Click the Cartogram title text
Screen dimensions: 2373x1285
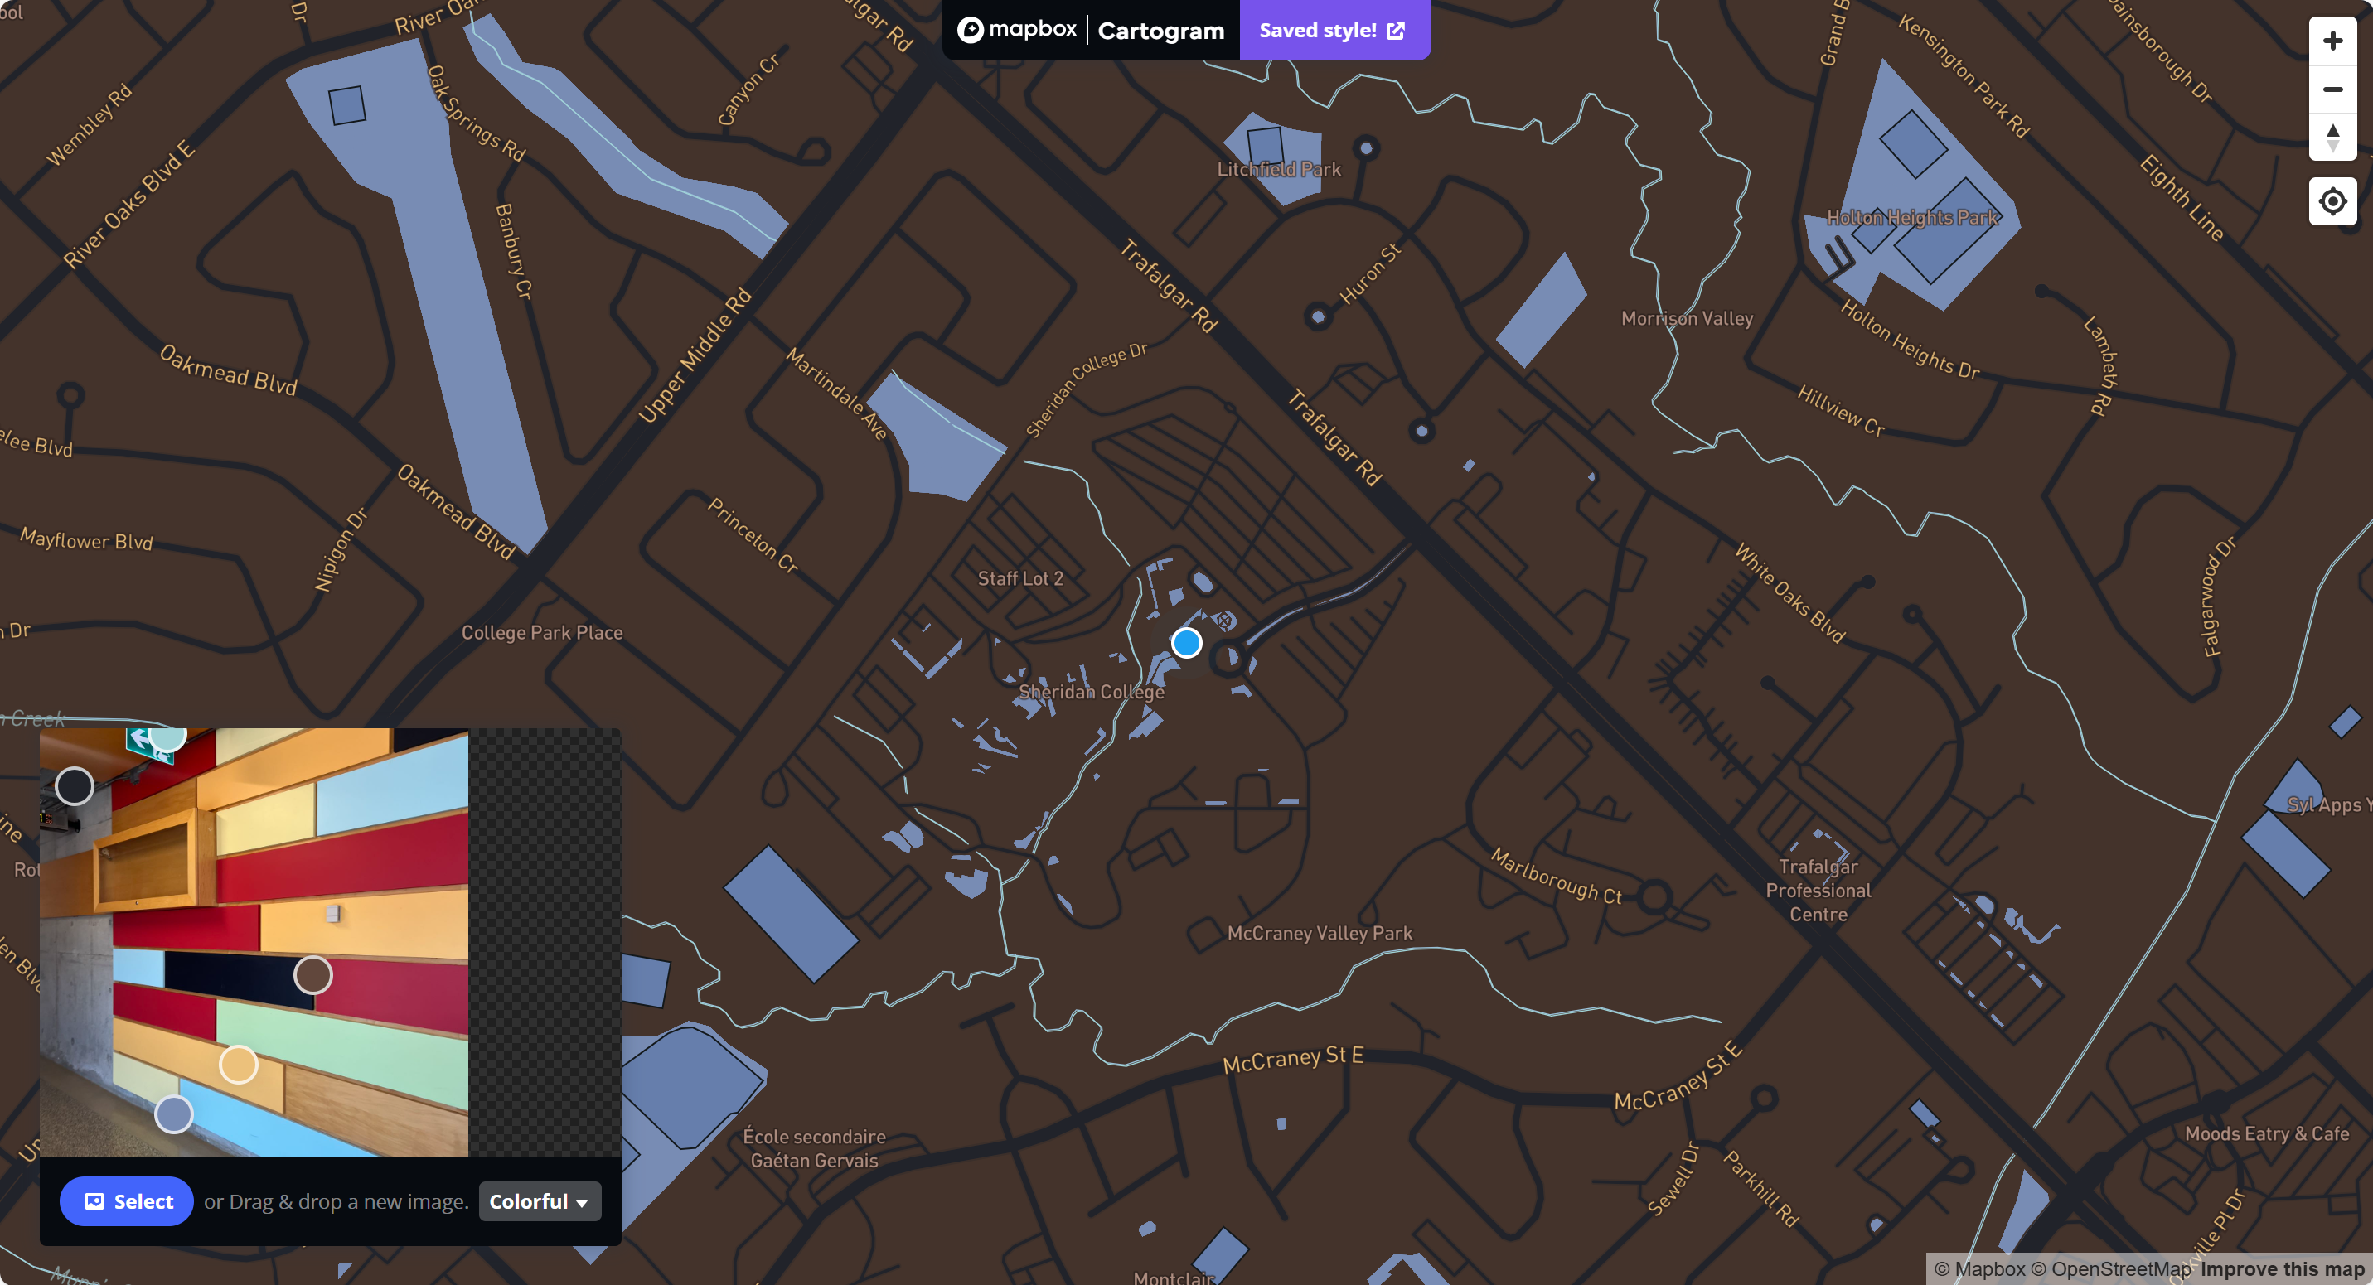1160,31
